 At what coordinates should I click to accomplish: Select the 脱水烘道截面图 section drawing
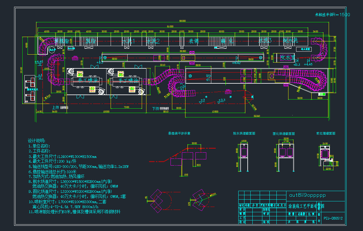tap(244, 156)
